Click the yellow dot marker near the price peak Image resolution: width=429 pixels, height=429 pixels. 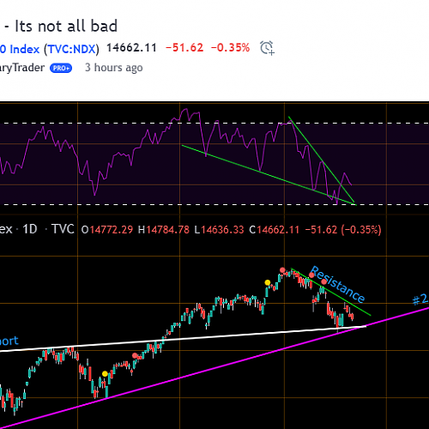268,283
